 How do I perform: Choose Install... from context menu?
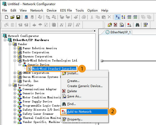(85, 73)
